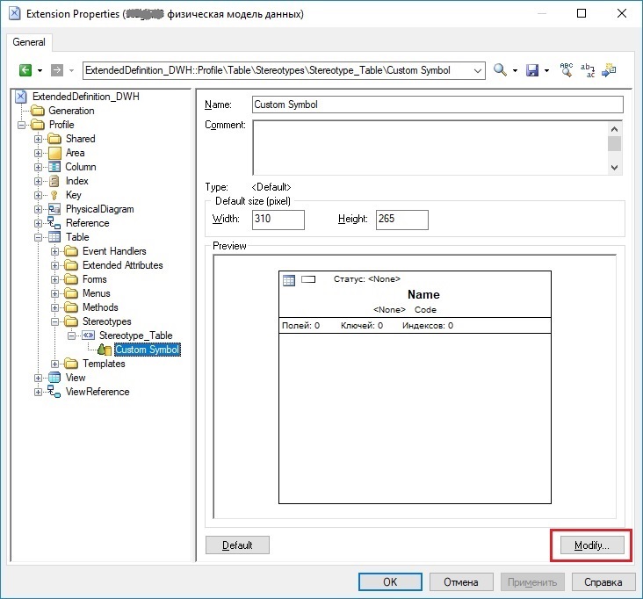Click the ViewReference metaclass icon
The height and width of the screenshot is (599, 643).
tap(54, 392)
